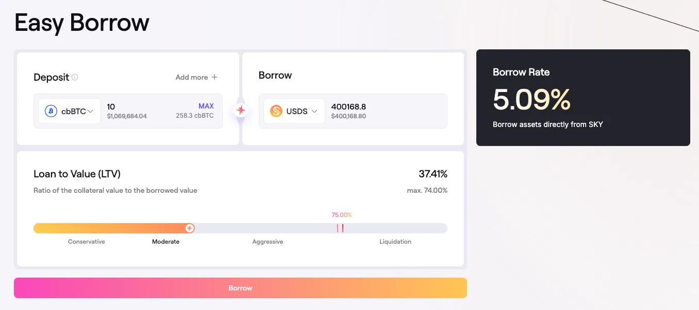Click the gradient Borrow button
699x310 pixels.
coord(240,288)
